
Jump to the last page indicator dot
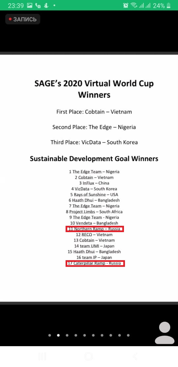click(x=128, y=335)
